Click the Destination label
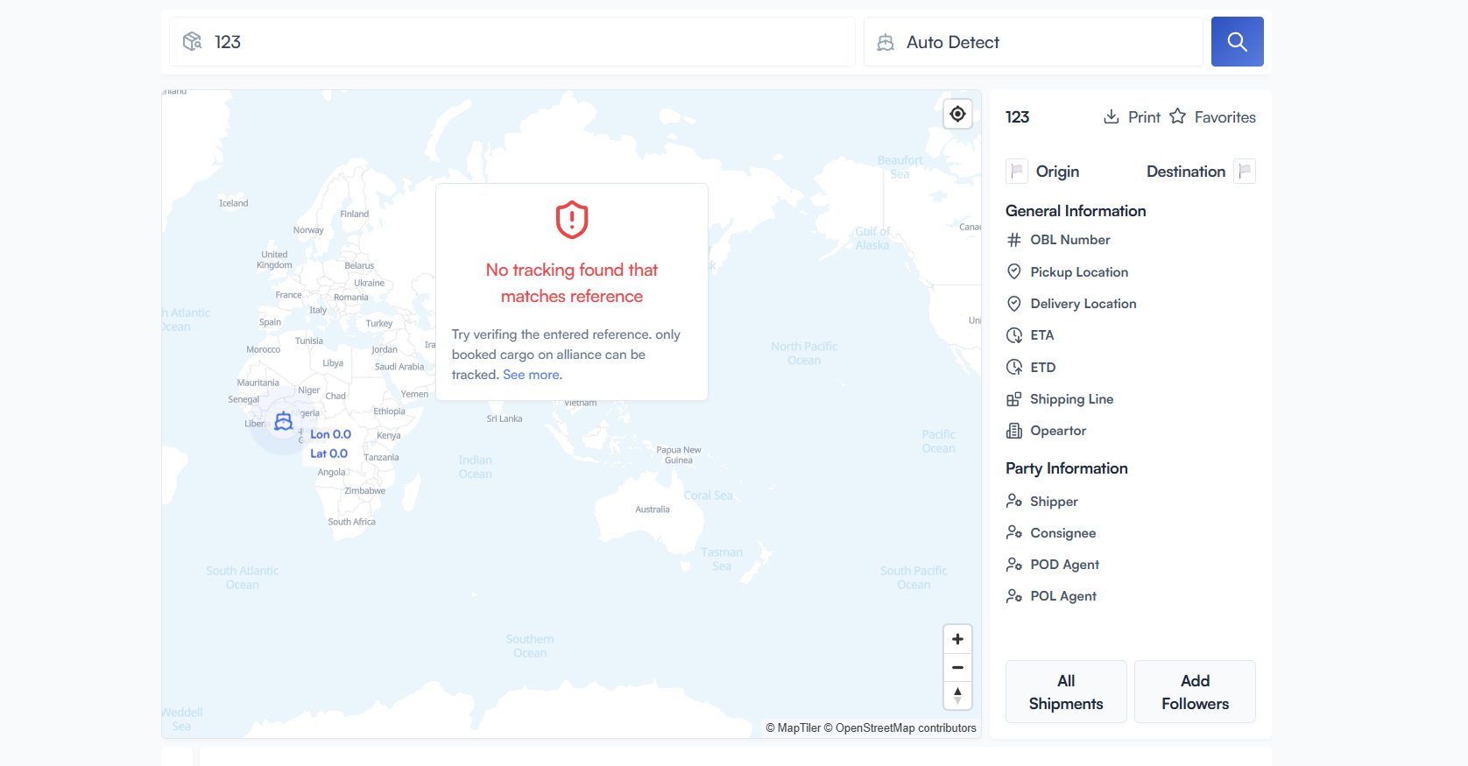The height and width of the screenshot is (766, 1468). tap(1186, 172)
